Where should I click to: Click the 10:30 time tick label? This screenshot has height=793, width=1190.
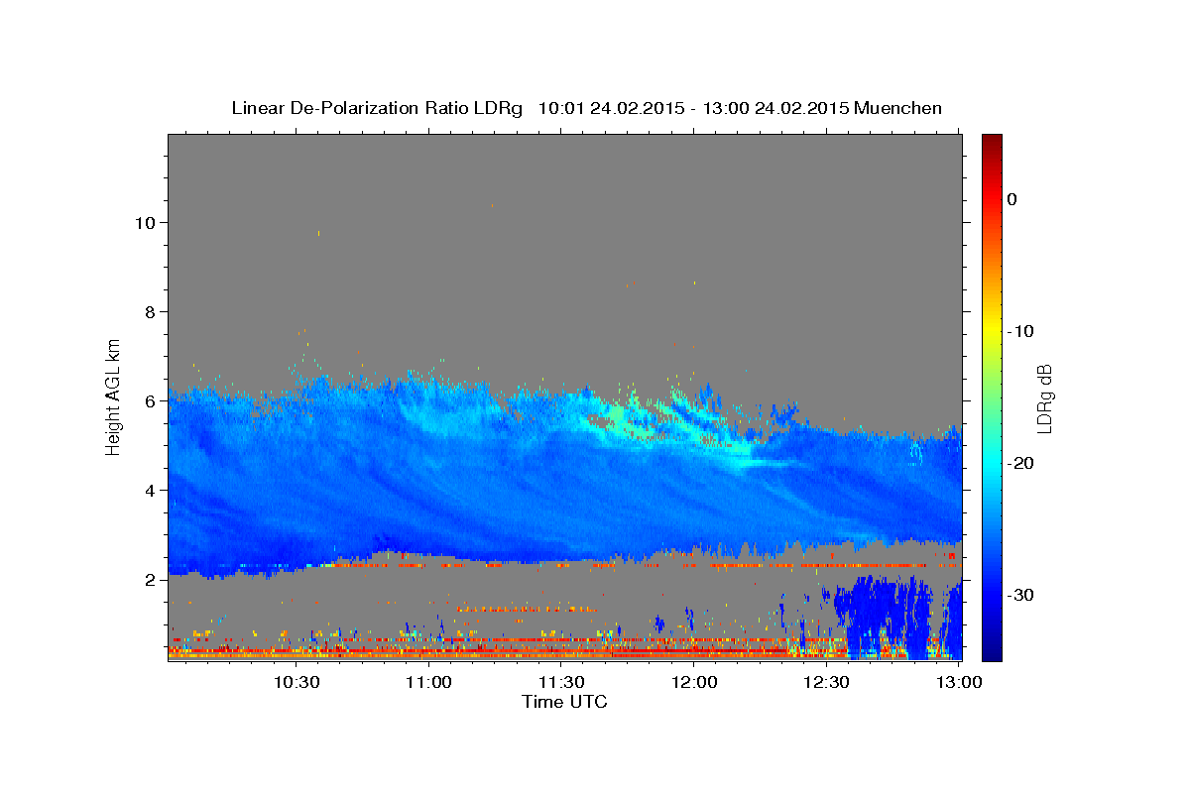coord(296,682)
